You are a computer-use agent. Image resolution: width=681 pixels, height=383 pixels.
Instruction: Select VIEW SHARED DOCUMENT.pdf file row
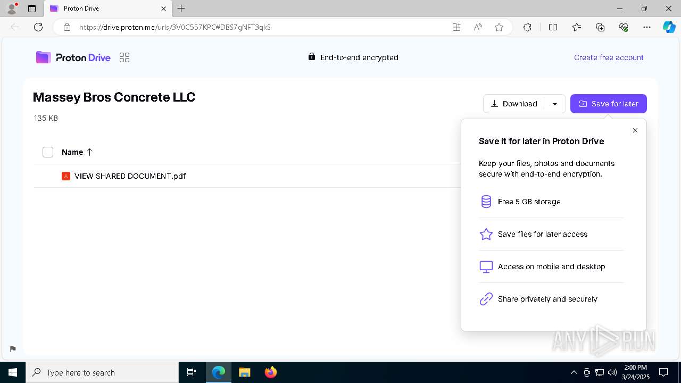point(247,176)
